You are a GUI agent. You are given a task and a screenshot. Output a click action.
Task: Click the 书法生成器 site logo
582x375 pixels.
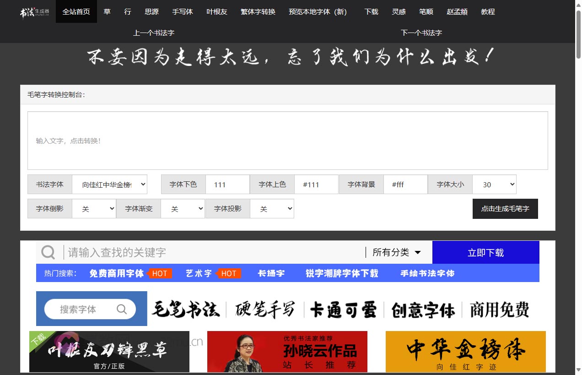coord(32,11)
